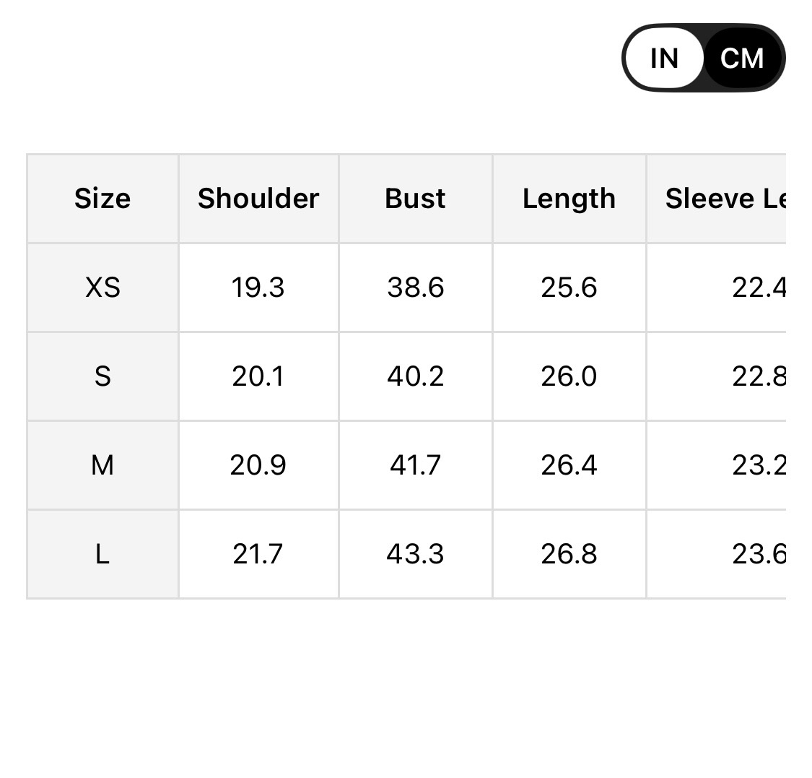Choose the S size row label
This screenshot has height=778, width=812.
coord(102,376)
